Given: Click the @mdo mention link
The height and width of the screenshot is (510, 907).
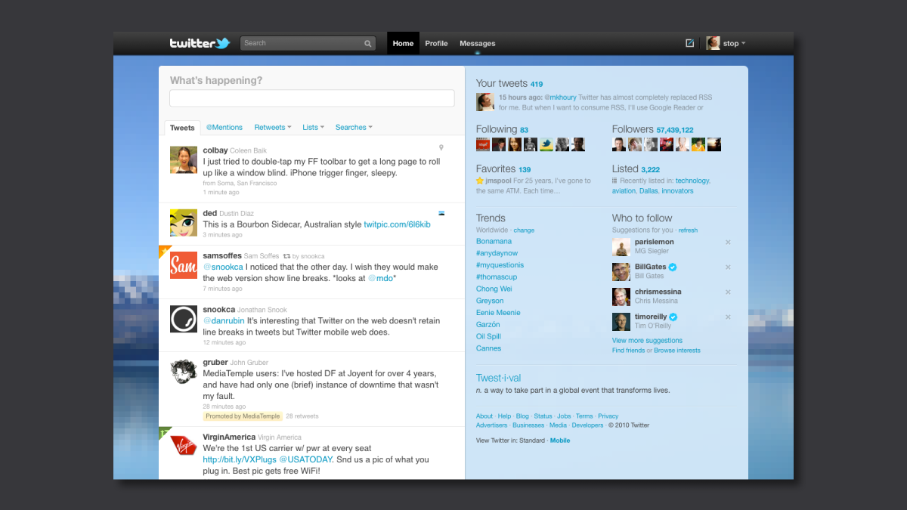Looking at the screenshot, I should pyautogui.click(x=380, y=278).
